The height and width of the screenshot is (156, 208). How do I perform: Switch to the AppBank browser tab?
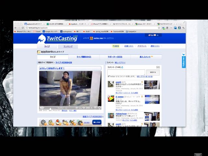(x=79, y=24)
